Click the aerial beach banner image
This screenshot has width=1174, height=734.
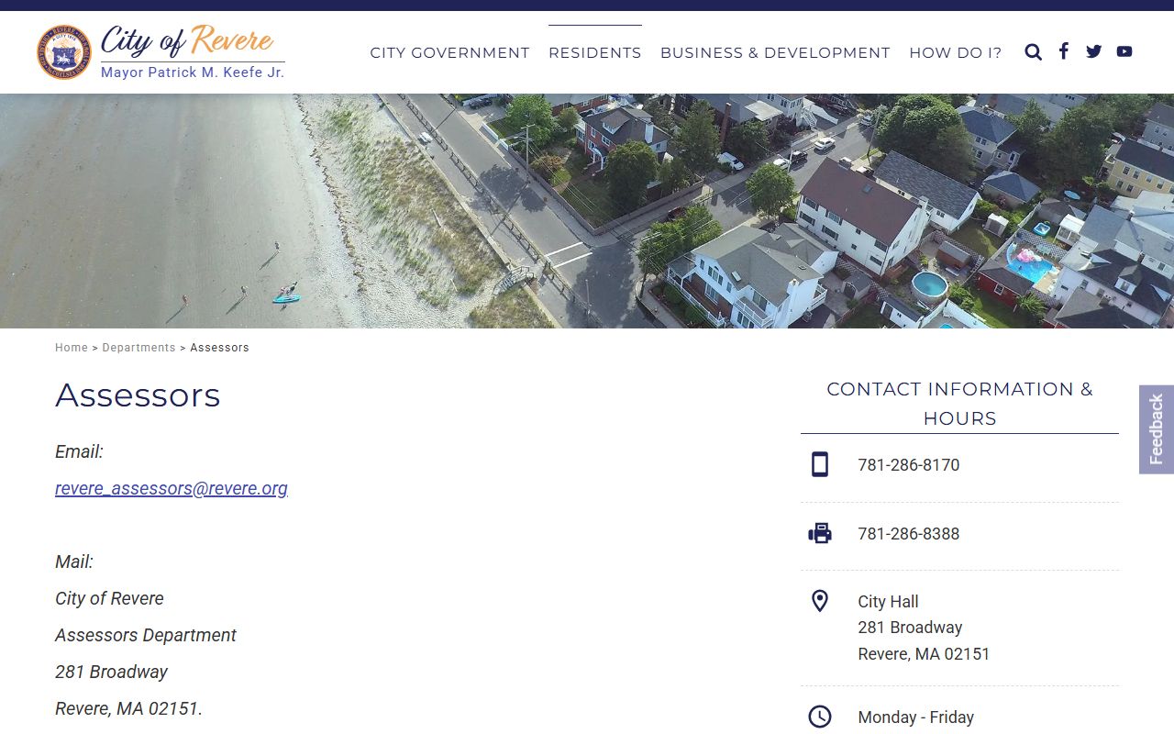(587, 211)
